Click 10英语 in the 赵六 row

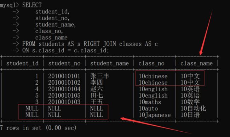pos(190,89)
